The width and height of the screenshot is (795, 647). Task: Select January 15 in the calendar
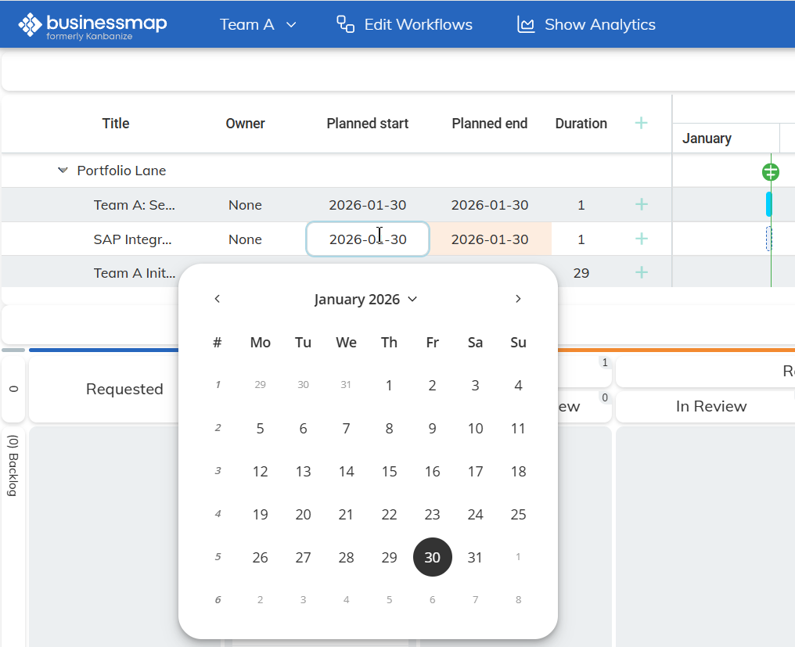pos(389,472)
